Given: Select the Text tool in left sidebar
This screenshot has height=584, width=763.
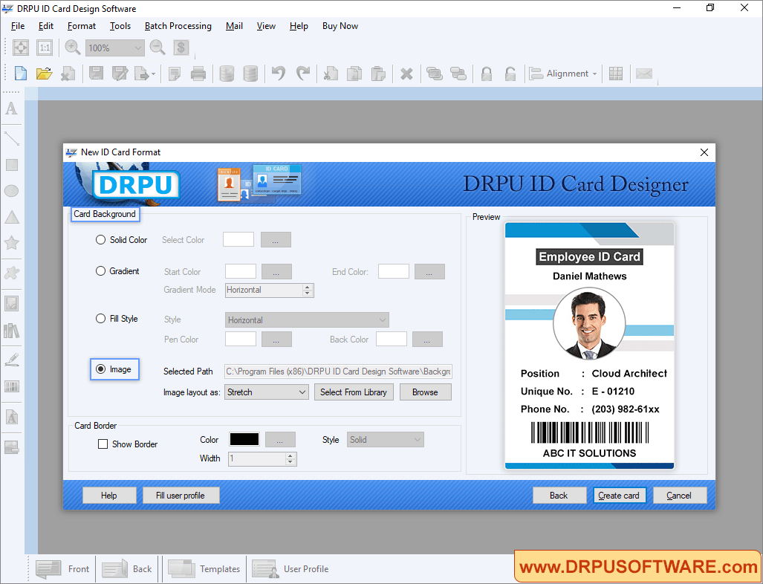Looking at the screenshot, I should (x=12, y=108).
